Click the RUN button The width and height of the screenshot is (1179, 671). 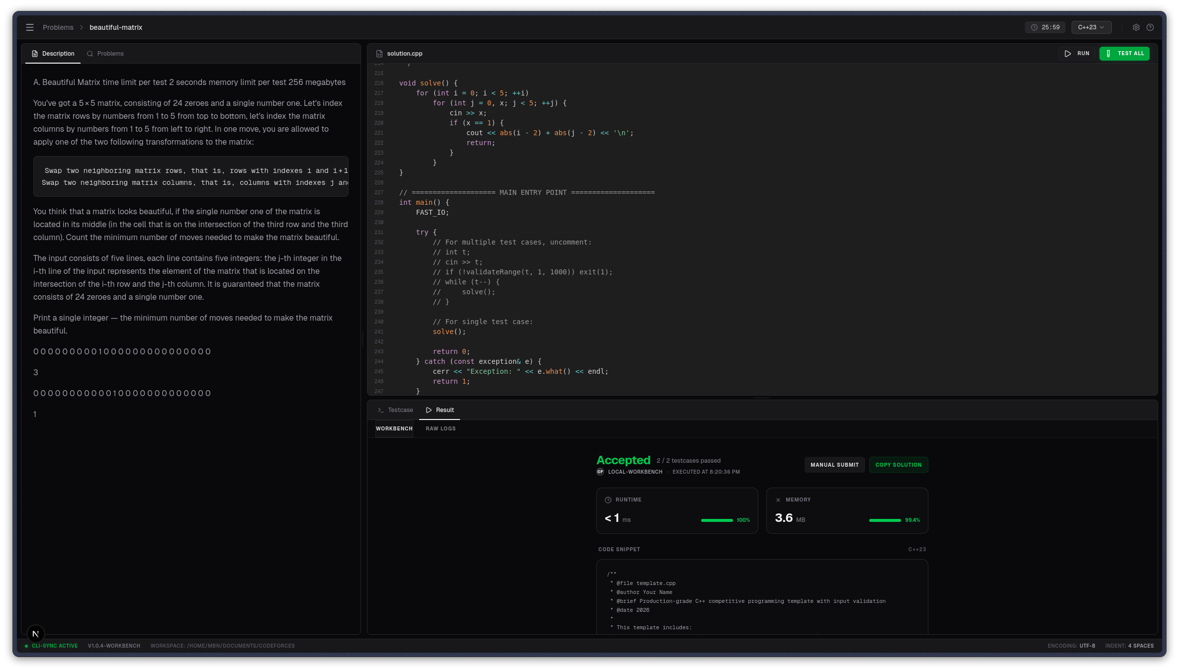coord(1077,54)
